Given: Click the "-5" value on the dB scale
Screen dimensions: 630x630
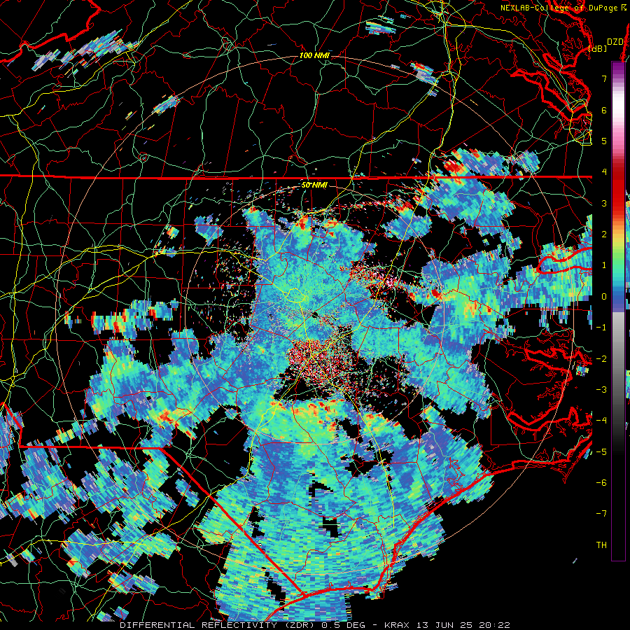Looking at the screenshot, I should click(601, 451).
